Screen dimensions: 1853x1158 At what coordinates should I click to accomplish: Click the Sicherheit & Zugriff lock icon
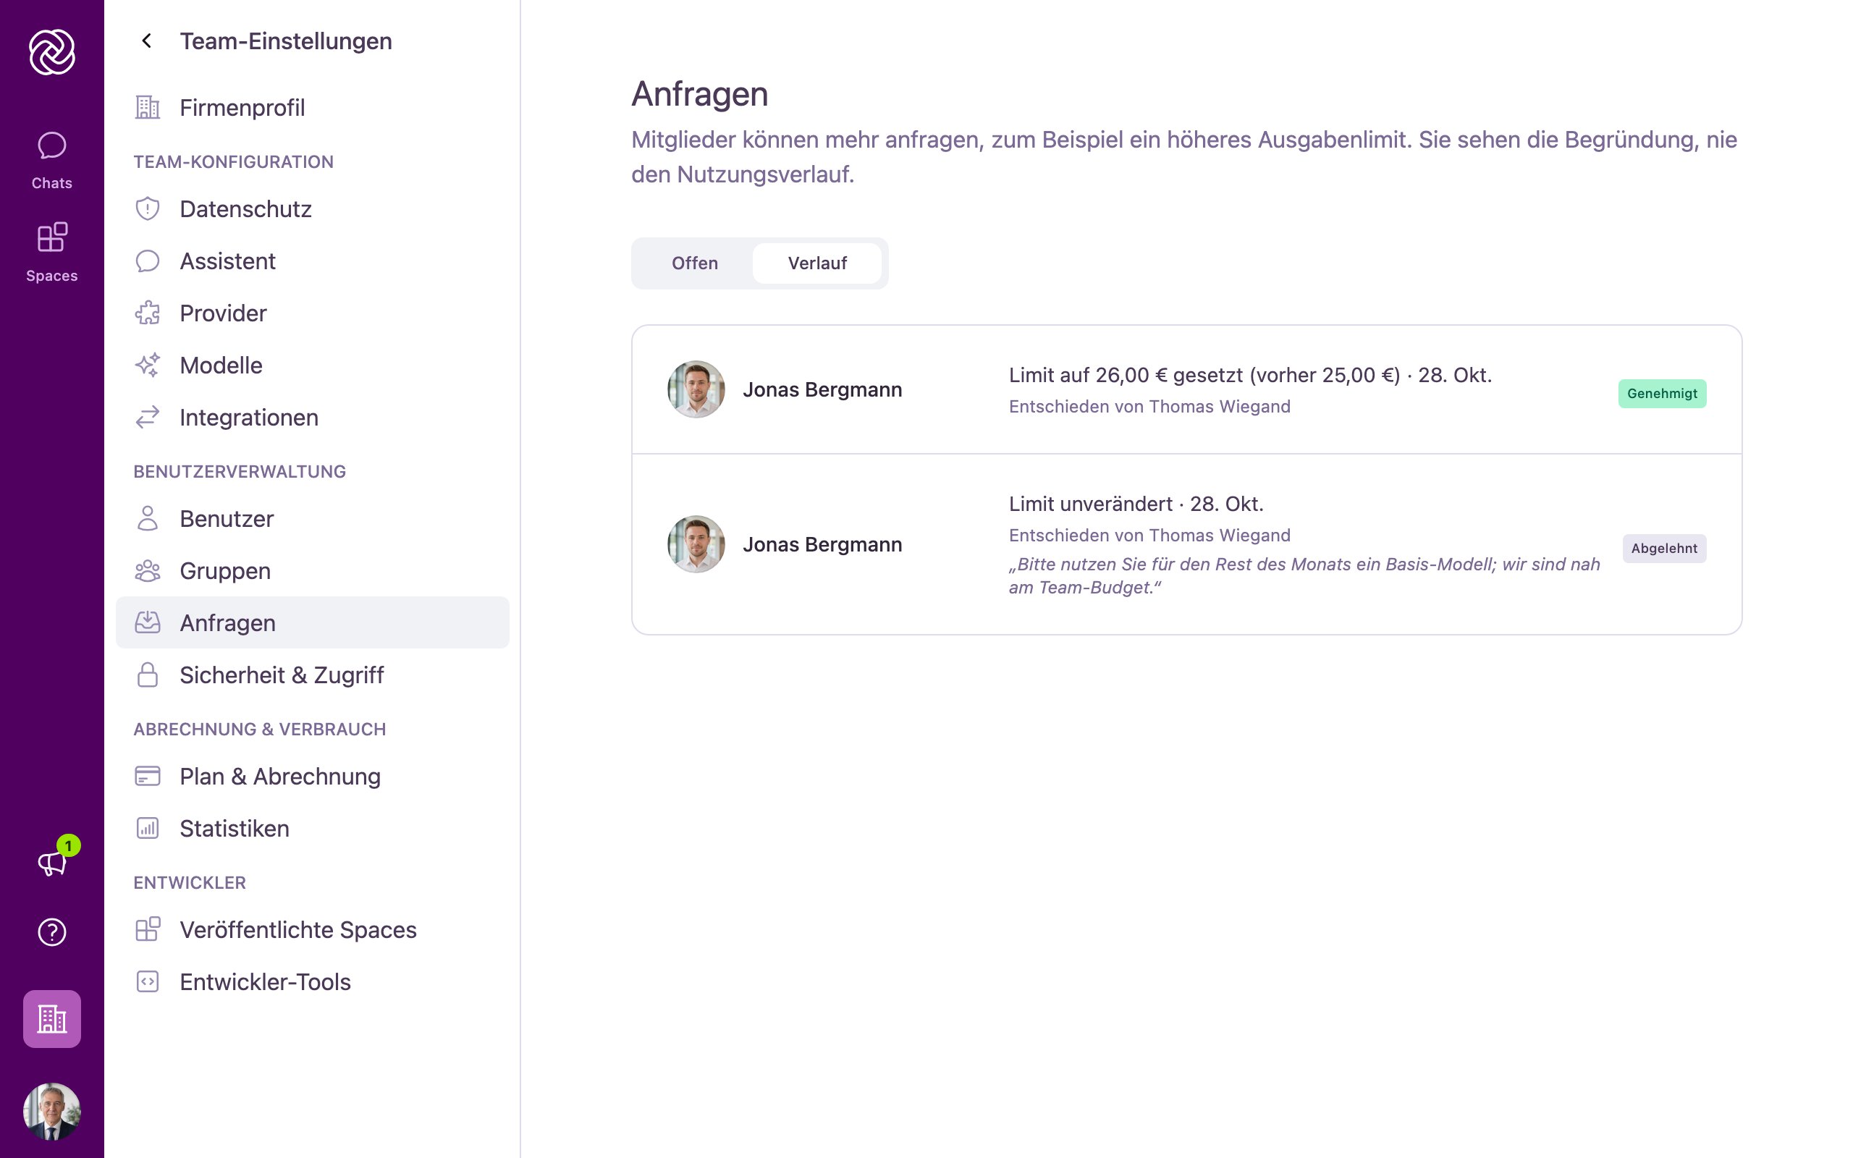[148, 675]
